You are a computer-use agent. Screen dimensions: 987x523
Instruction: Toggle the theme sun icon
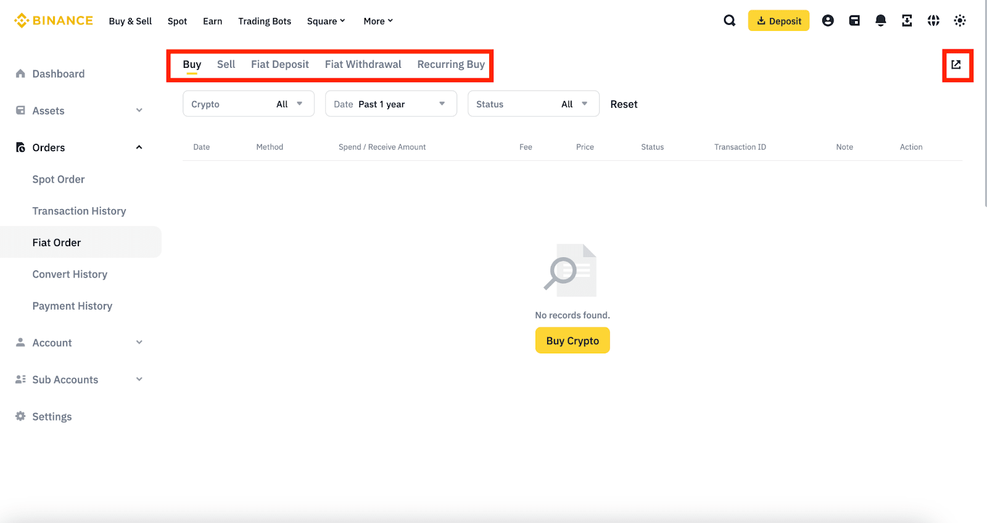click(960, 20)
